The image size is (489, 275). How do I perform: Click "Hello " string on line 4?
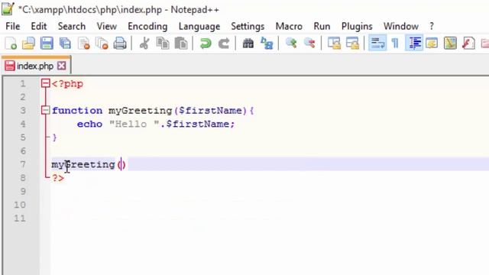coord(134,124)
